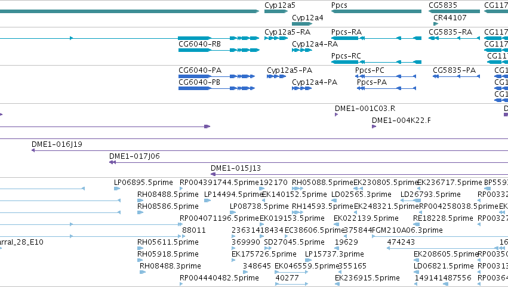The height and width of the screenshot is (287, 508).
Task: Select the RH05918.5prime EST label
Action: coord(168,254)
